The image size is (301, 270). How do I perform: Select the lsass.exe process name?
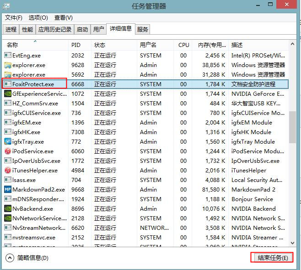coord(24,180)
